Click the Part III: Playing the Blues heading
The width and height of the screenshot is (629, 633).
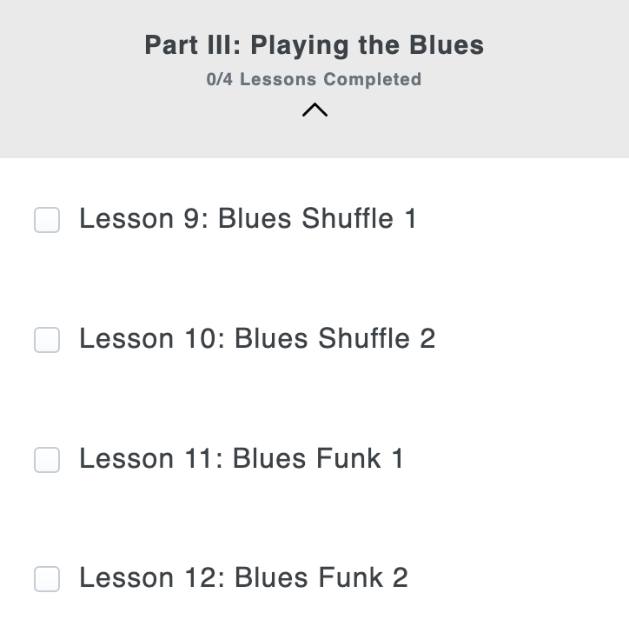[314, 45]
